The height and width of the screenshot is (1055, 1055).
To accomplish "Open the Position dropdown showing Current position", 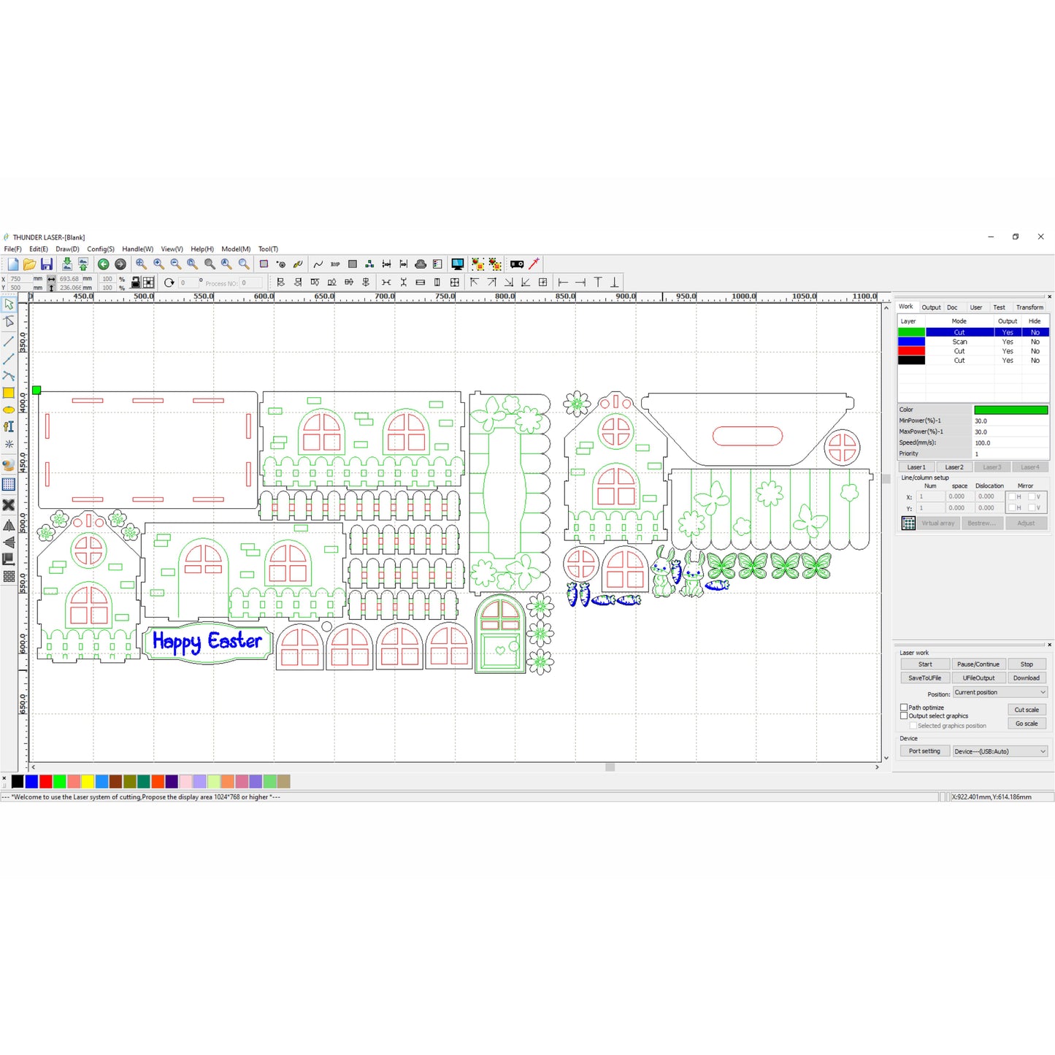I will tap(1000, 692).
